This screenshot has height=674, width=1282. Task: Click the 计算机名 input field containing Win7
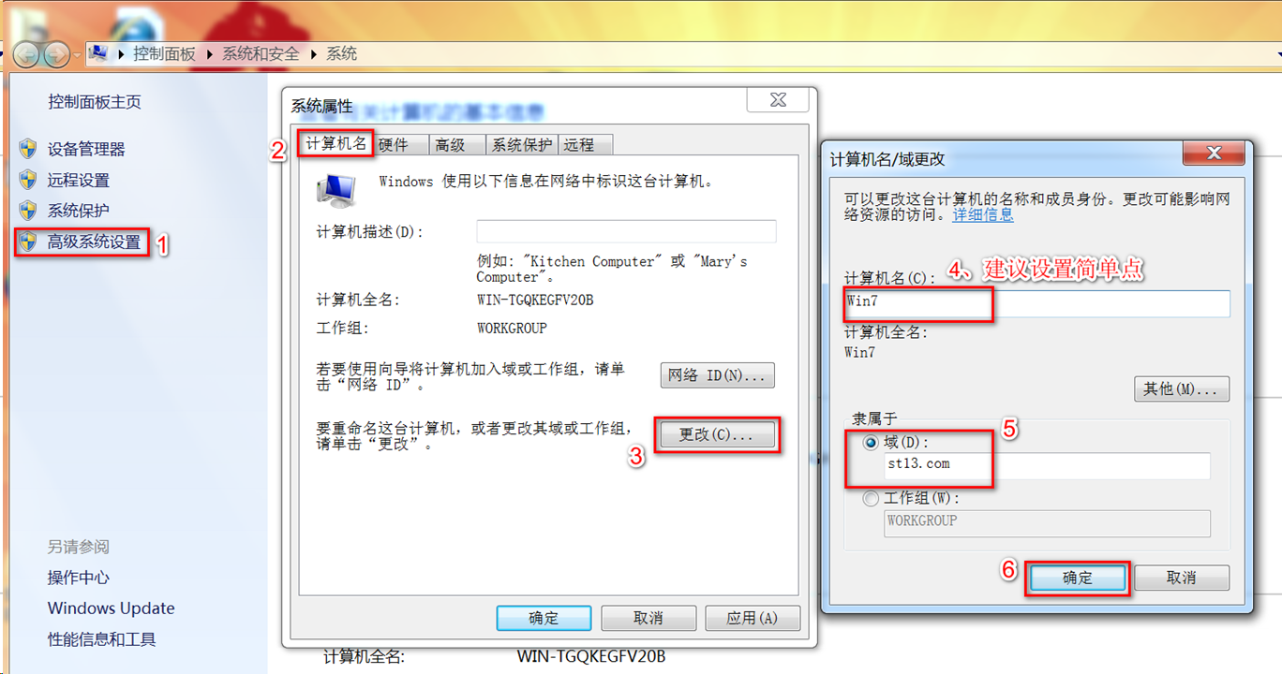coord(1036,303)
